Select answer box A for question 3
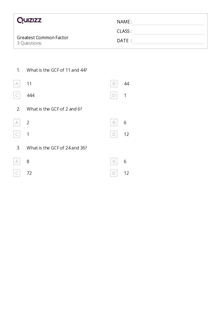Screen dimensions: 221x312 click(x=17, y=161)
